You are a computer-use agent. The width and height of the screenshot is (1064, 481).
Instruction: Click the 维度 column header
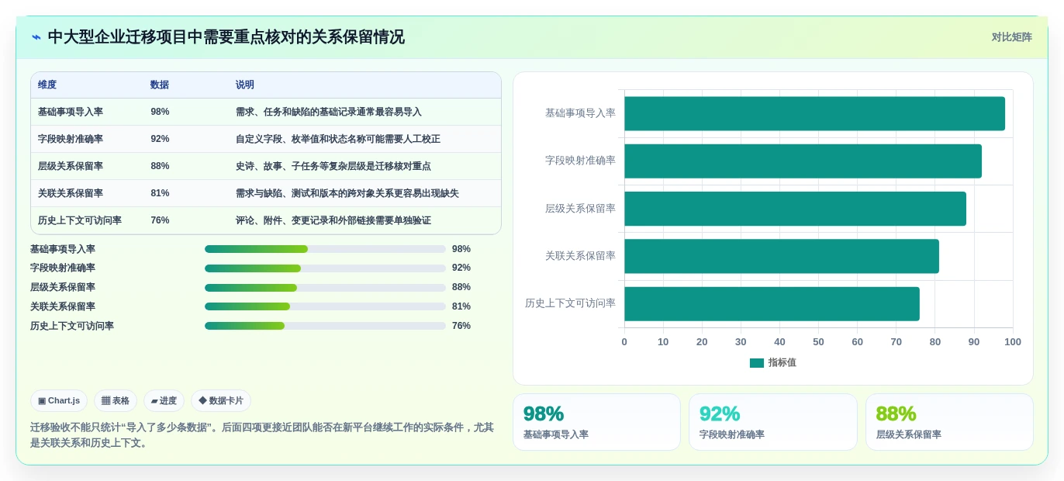[x=47, y=85]
